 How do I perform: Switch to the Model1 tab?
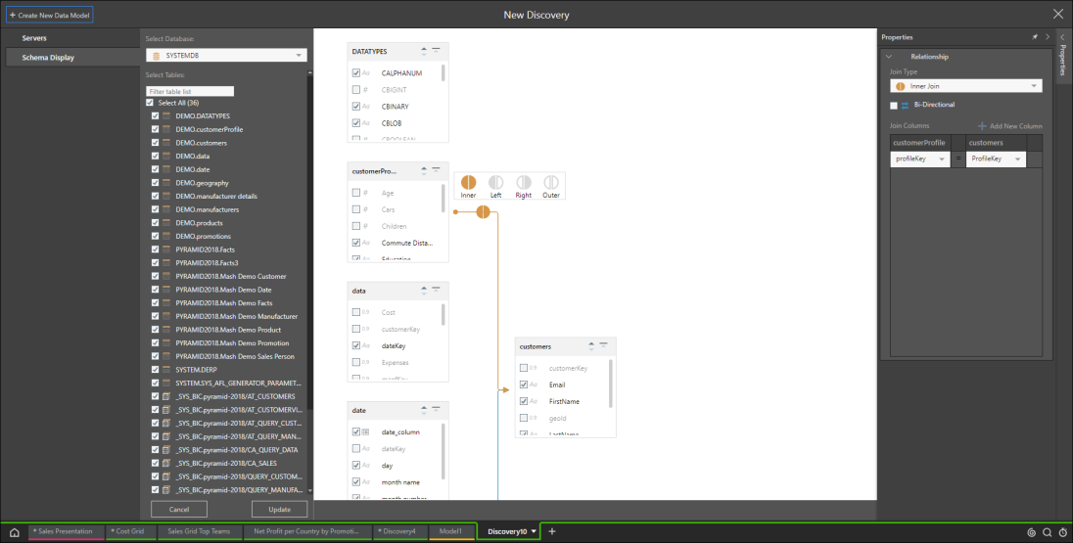tap(451, 531)
